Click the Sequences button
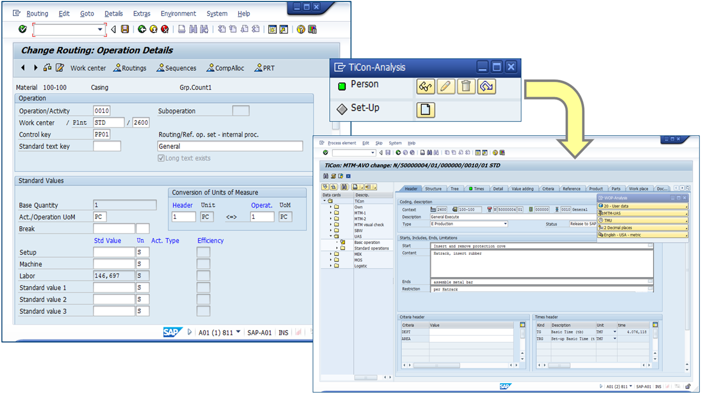Viewport: 702px width, 394px height. (176, 68)
